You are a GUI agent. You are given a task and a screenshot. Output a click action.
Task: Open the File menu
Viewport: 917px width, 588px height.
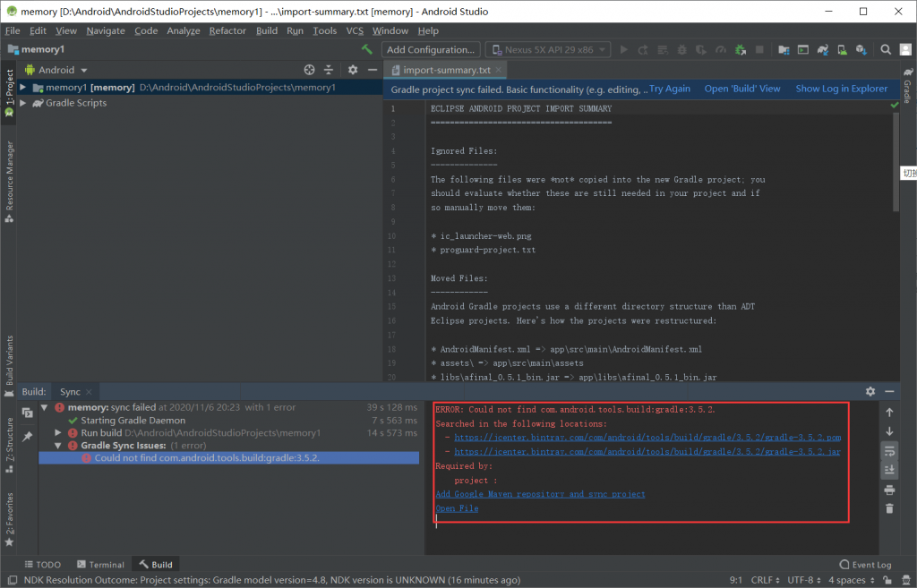tap(13, 30)
